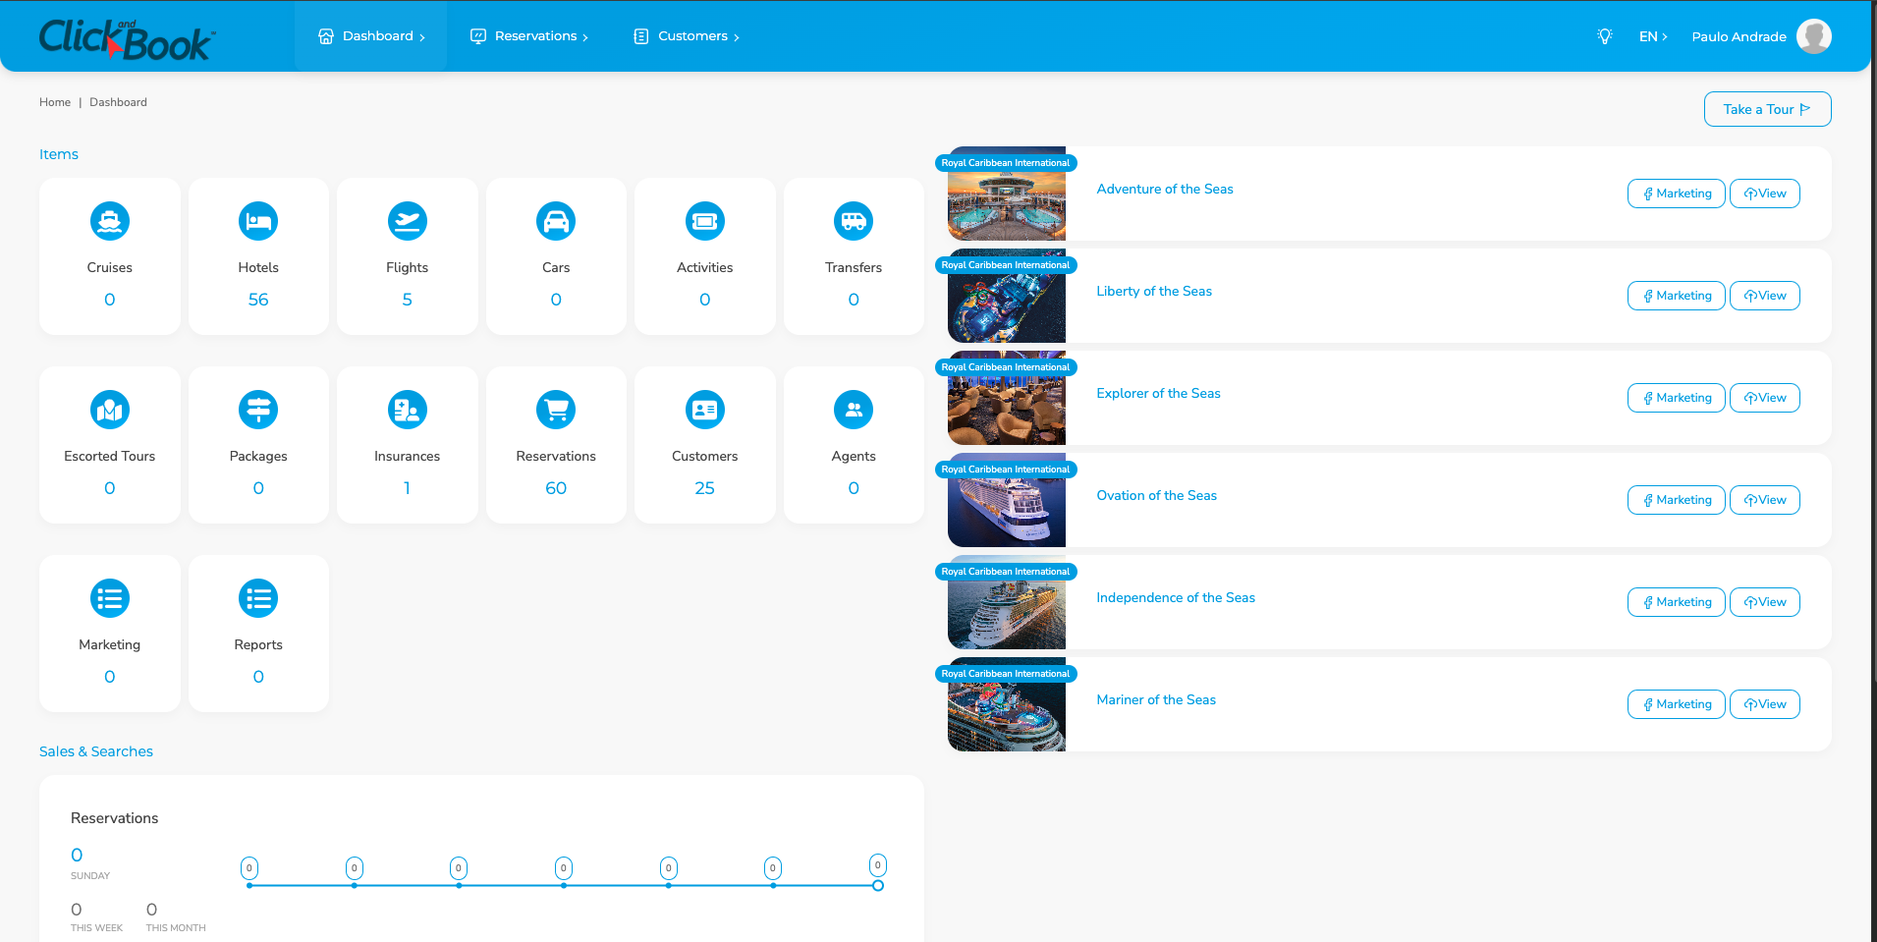Image resolution: width=1877 pixels, height=942 pixels.
Task: Expand the EN language selector
Action: coord(1653,36)
